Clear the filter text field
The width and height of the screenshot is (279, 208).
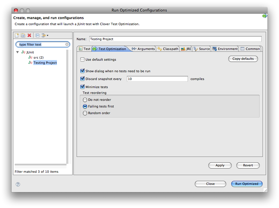tap(67, 44)
